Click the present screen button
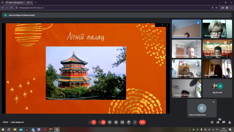The height and width of the screenshot is (132, 234). pyautogui.click(x=122, y=122)
